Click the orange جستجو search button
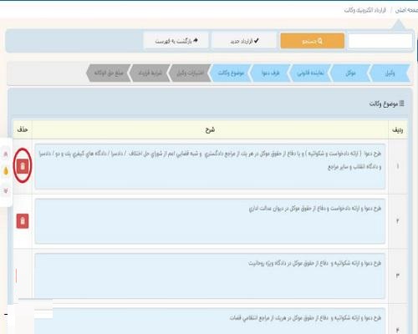The image size is (418, 334). (313, 41)
